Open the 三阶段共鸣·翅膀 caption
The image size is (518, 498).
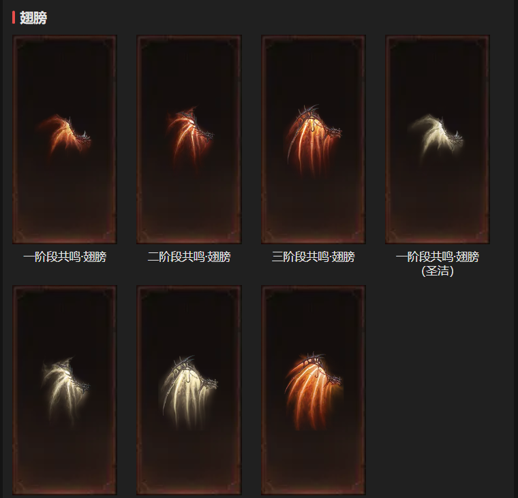click(x=313, y=256)
